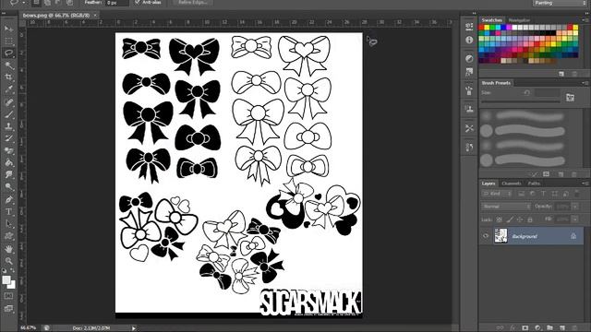591x332 pixels.
Task: Open the layer Kind filter dropdown
Action: tap(497, 194)
